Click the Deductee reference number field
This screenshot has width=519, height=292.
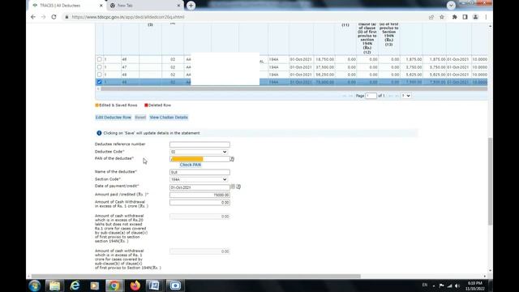[x=199, y=144]
